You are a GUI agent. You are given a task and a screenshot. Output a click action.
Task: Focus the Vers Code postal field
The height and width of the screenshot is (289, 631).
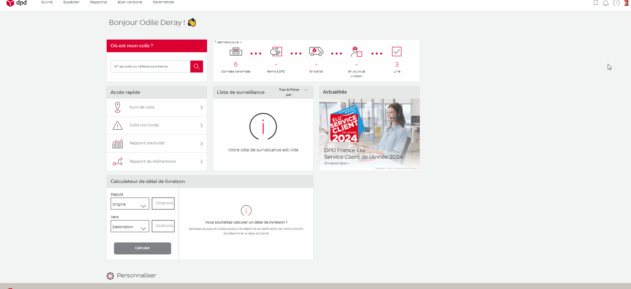coord(163,226)
